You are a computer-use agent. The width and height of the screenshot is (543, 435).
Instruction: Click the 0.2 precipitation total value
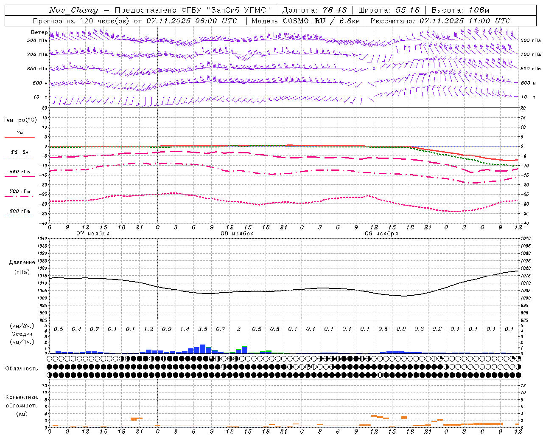(x=437, y=329)
